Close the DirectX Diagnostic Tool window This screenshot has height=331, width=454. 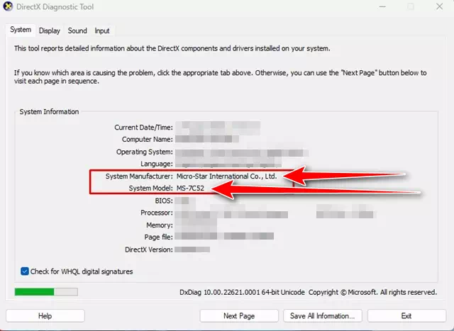(x=440, y=6)
